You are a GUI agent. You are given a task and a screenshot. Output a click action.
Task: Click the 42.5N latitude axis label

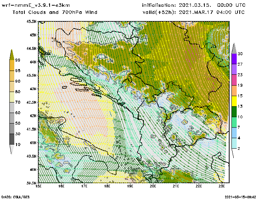[31, 102]
